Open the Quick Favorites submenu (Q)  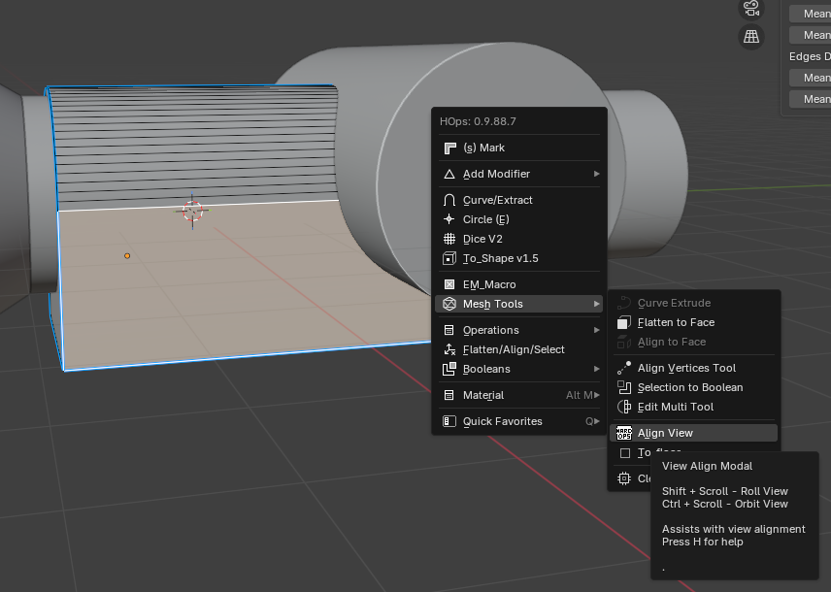(x=518, y=421)
